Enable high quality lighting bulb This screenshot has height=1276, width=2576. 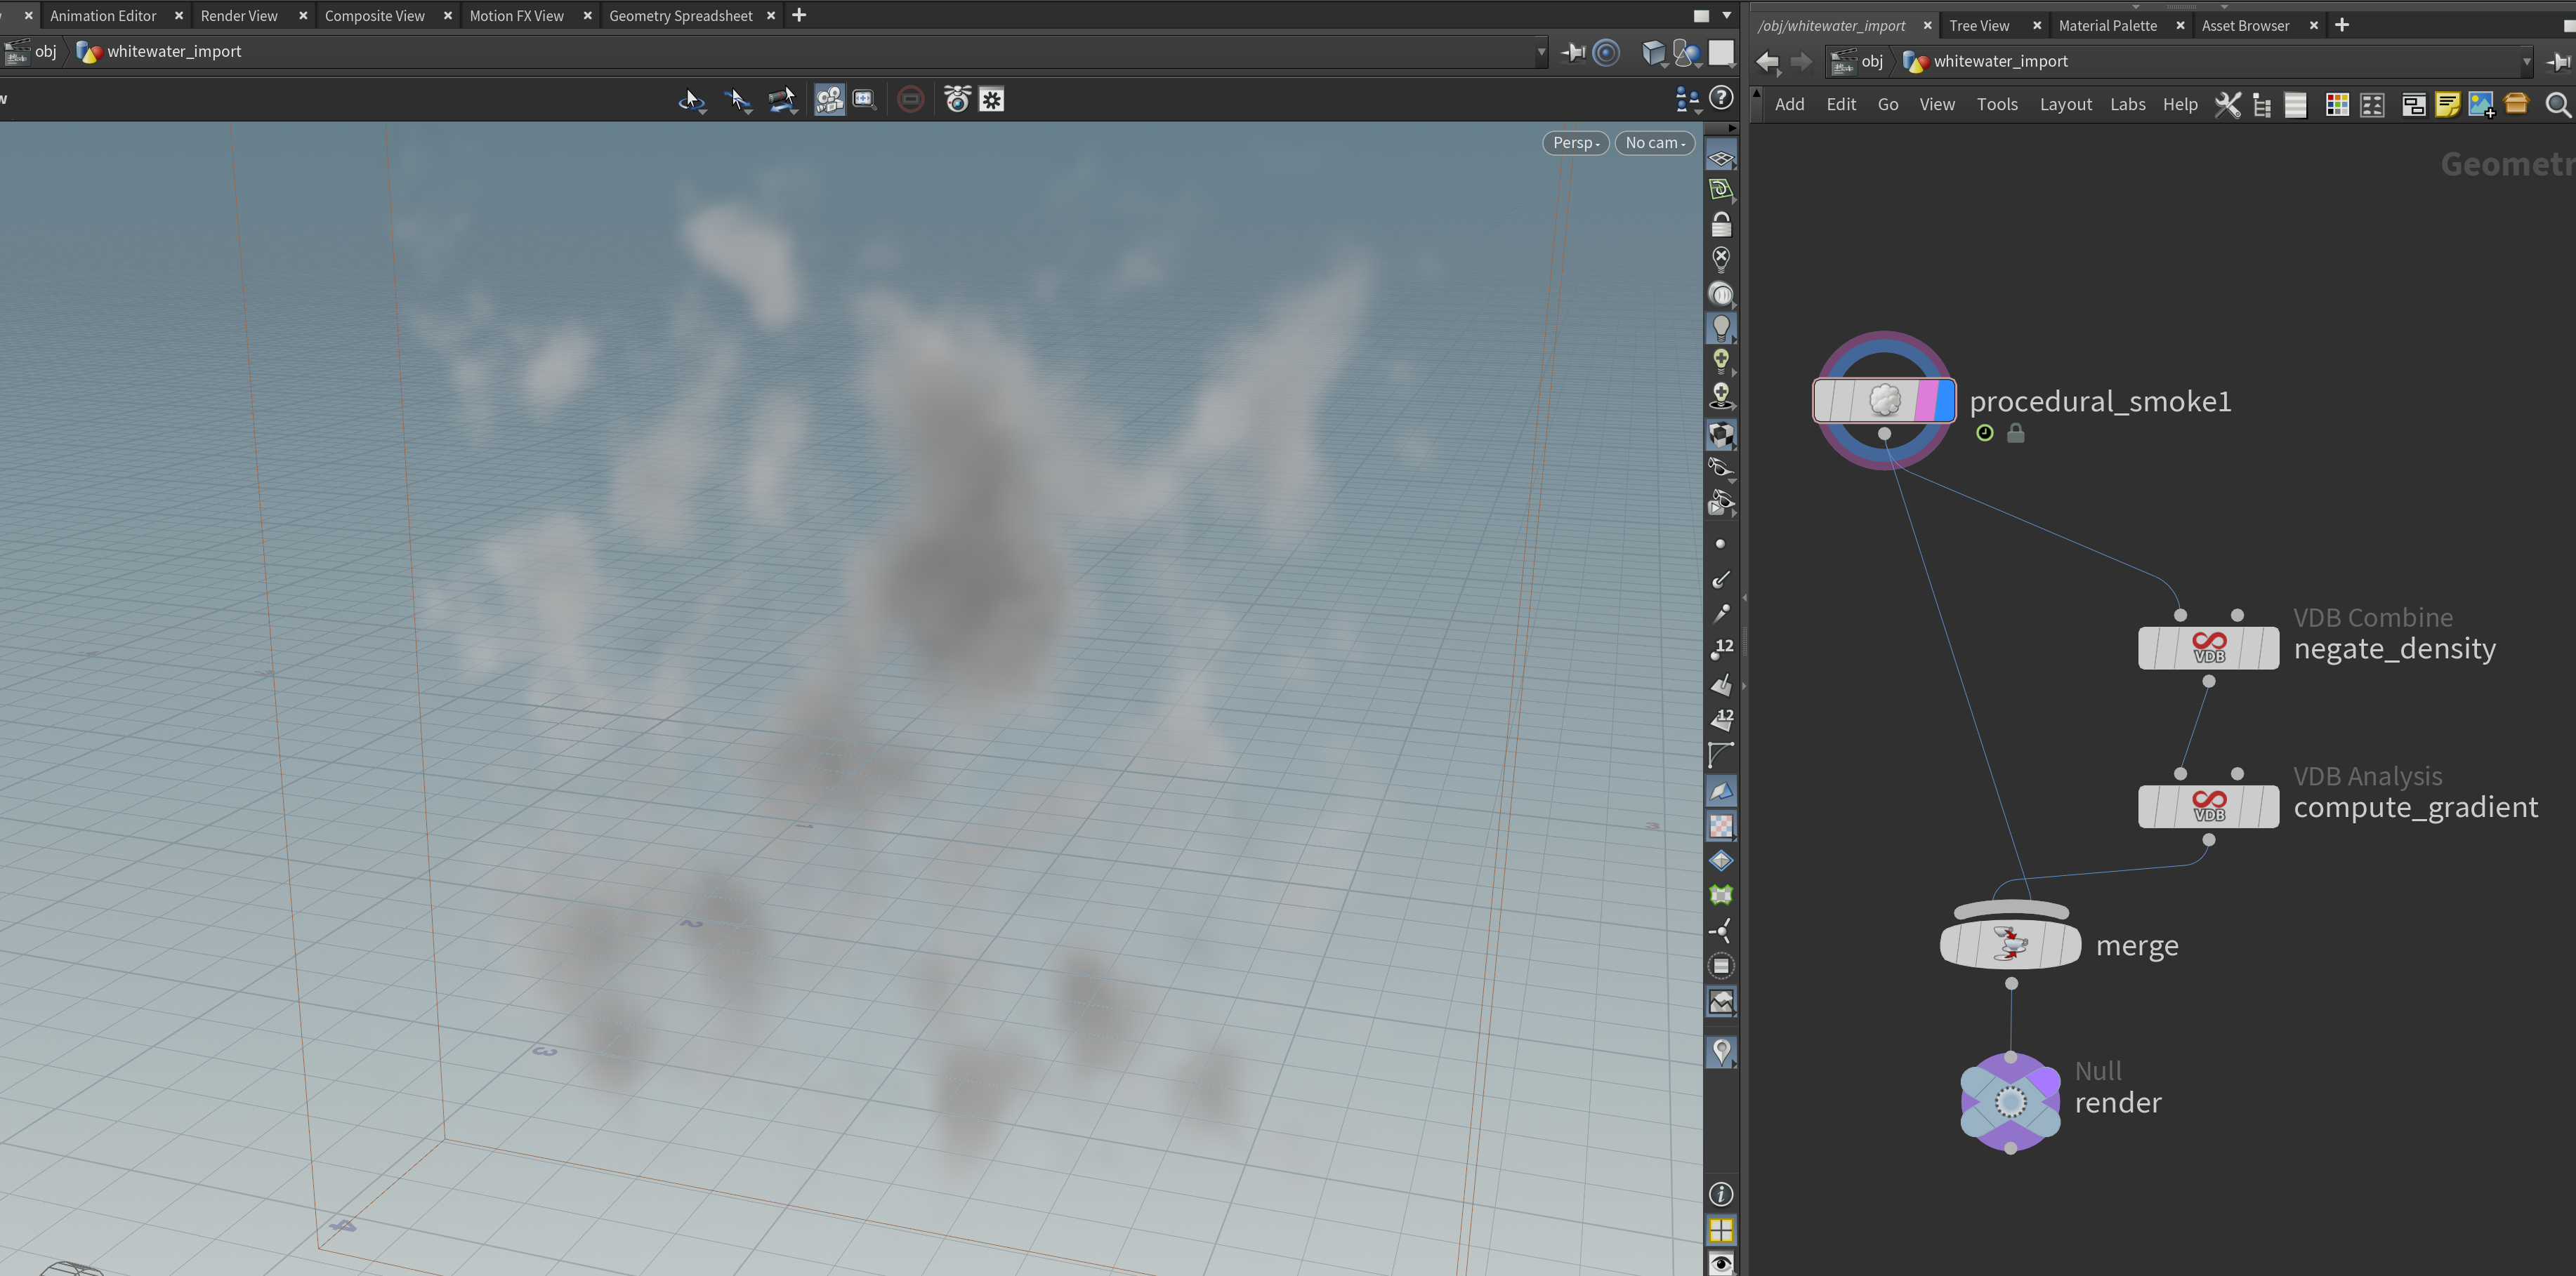1720,361
